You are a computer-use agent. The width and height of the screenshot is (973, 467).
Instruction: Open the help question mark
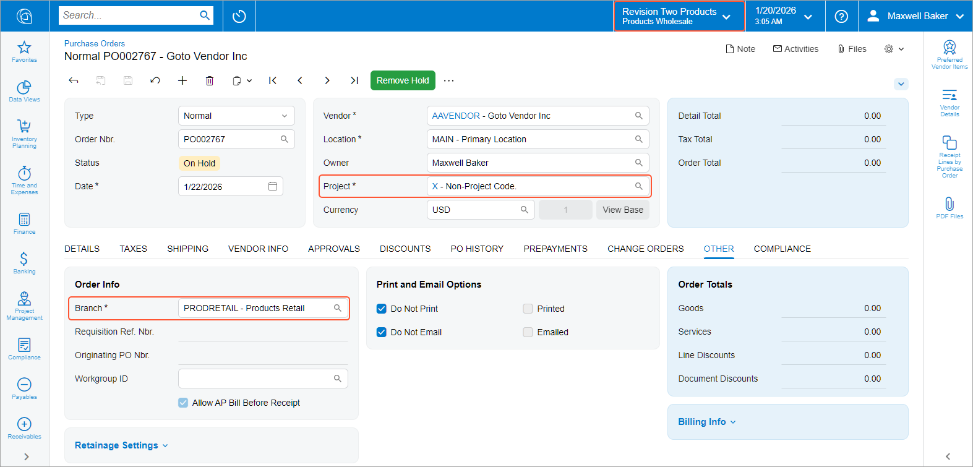841,16
